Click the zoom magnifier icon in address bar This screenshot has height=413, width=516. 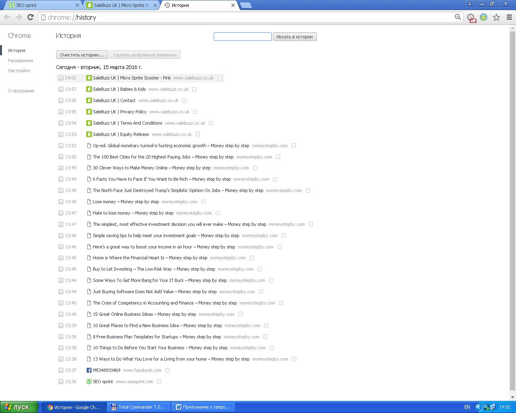point(458,17)
